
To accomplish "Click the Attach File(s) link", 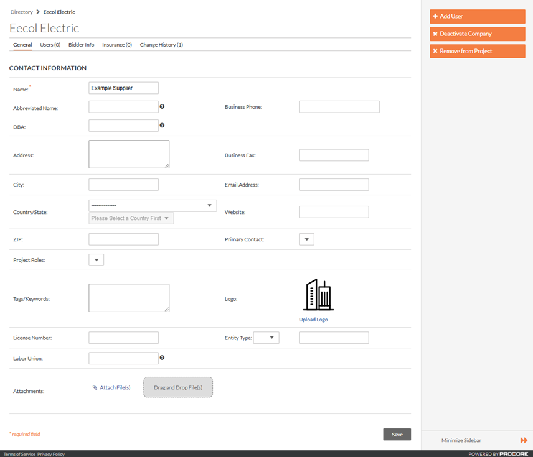I will click(115, 387).
